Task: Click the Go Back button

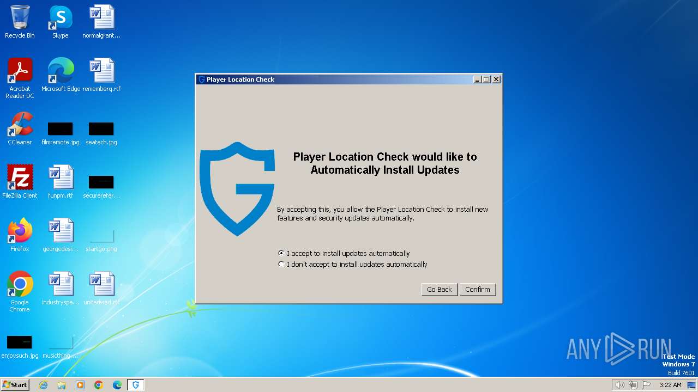Action: click(x=439, y=289)
